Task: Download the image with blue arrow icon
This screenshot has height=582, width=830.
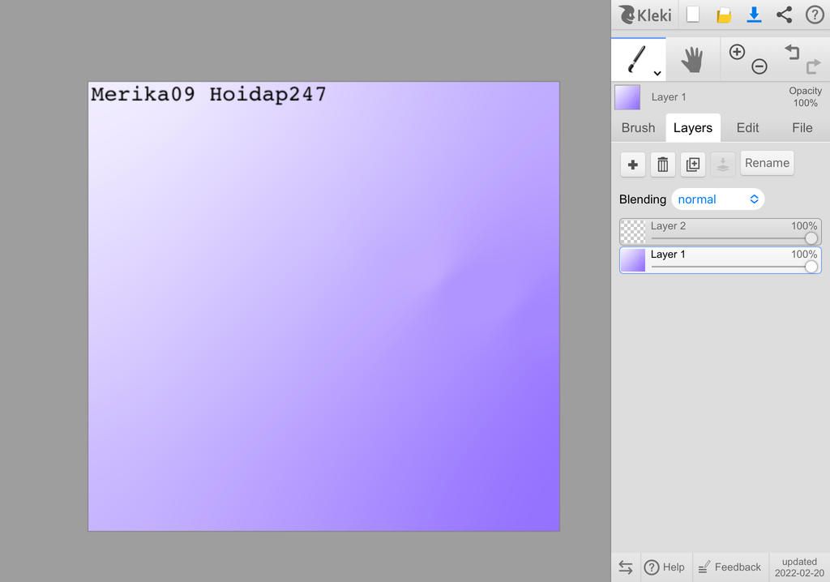Action: (754, 15)
